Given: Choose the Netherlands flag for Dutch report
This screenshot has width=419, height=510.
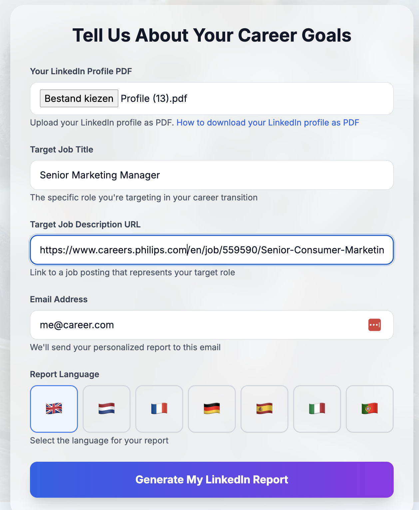Looking at the screenshot, I should coord(107,408).
